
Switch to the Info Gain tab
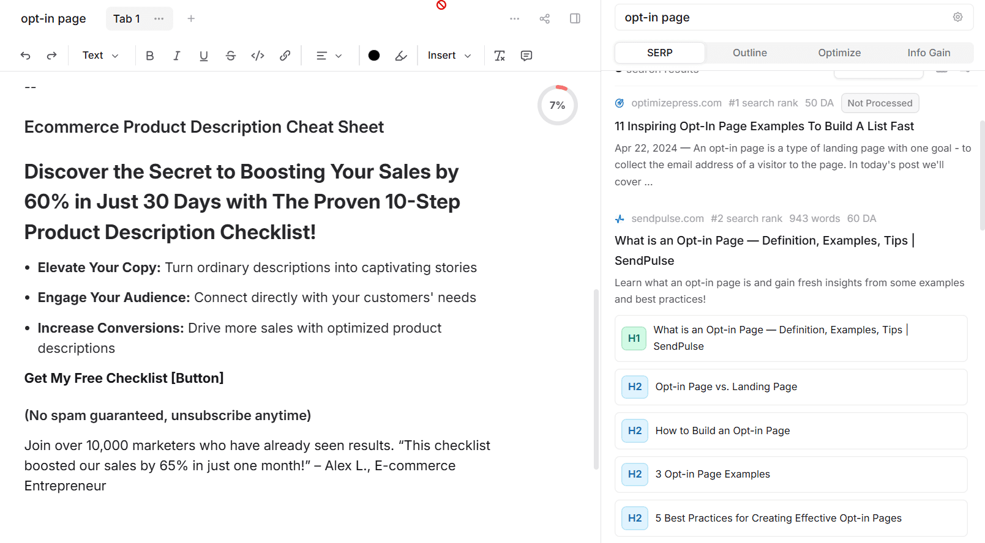click(x=929, y=53)
